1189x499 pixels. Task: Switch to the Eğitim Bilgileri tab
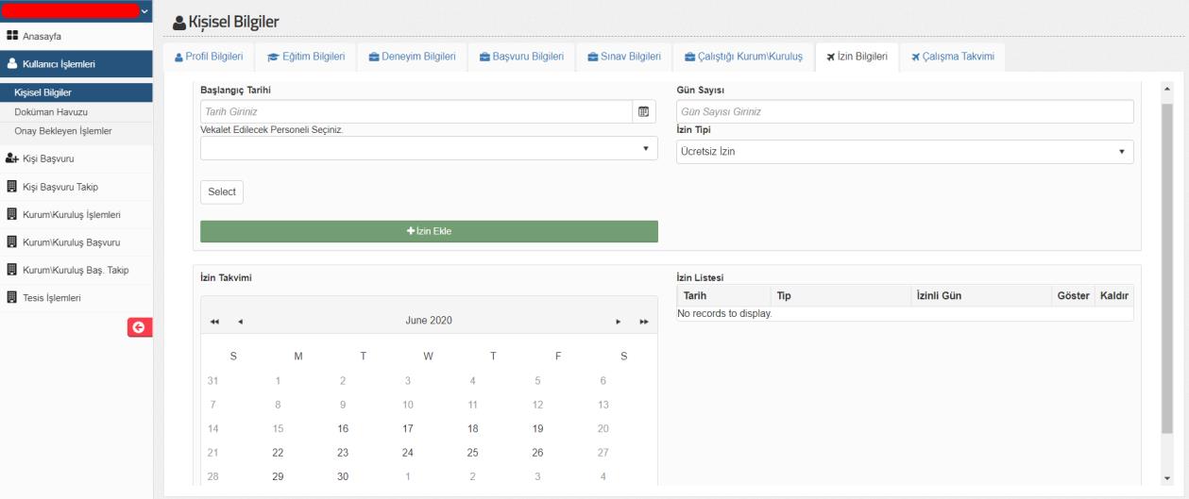[x=306, y=57]
